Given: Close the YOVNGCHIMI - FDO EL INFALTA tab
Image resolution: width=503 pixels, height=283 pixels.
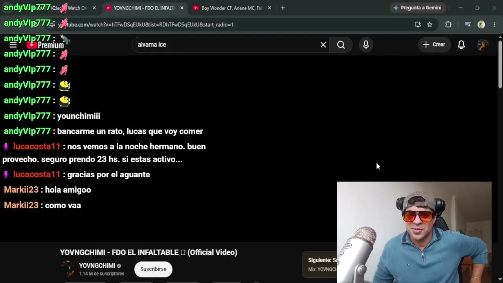Looking at the screenshot, I should (x=182, y=8).
